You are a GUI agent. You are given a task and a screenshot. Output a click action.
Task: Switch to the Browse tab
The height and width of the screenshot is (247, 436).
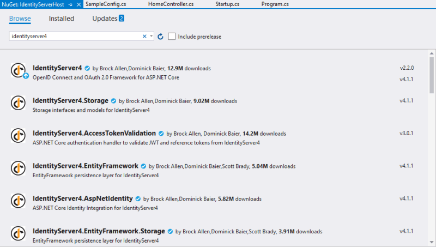[20, 19]
